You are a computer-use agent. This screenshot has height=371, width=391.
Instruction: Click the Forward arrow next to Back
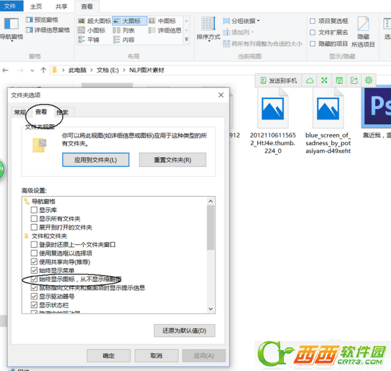(x=20, y=71)
